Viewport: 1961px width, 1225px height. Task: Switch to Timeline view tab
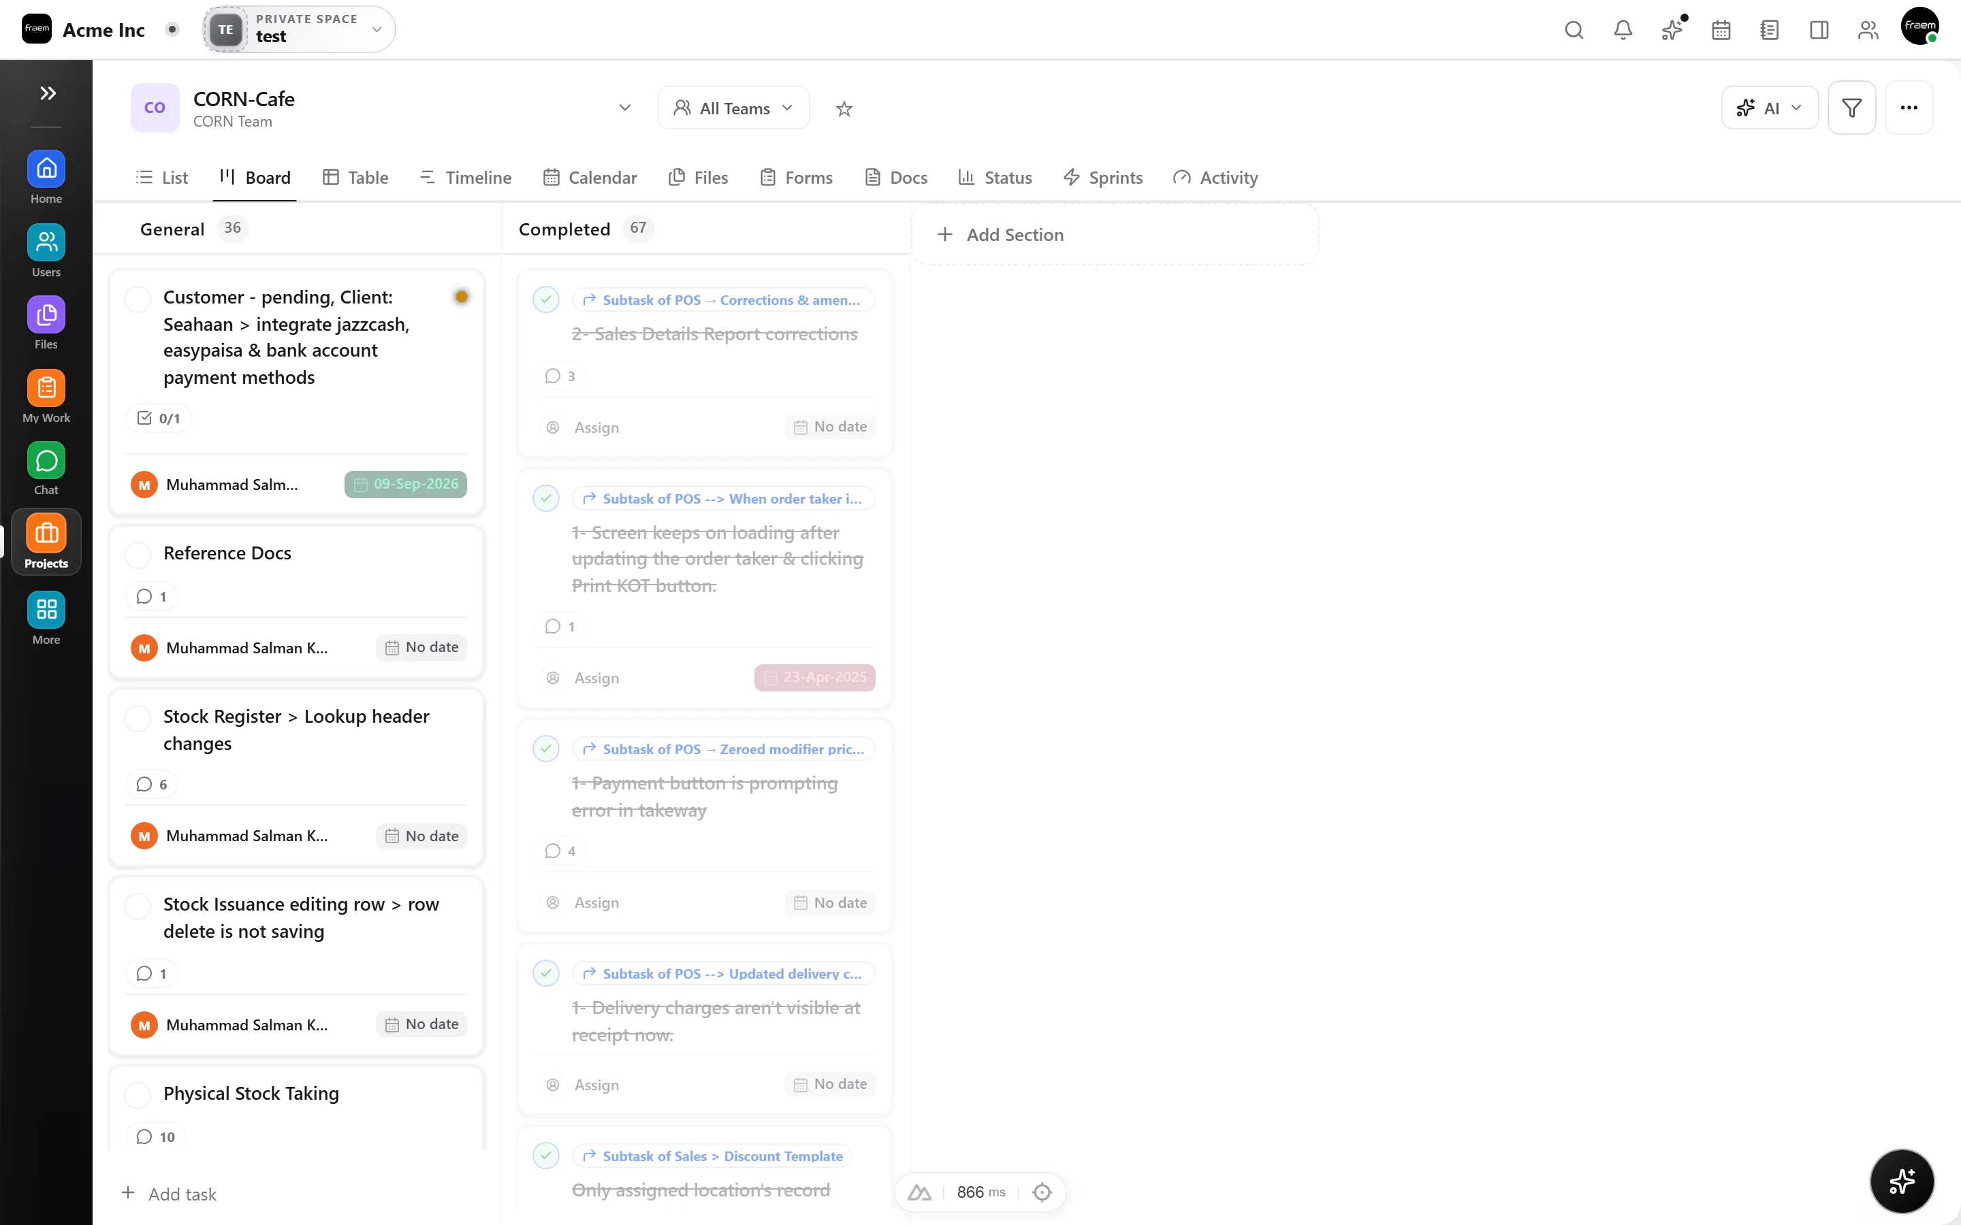[x=466, y=178]
